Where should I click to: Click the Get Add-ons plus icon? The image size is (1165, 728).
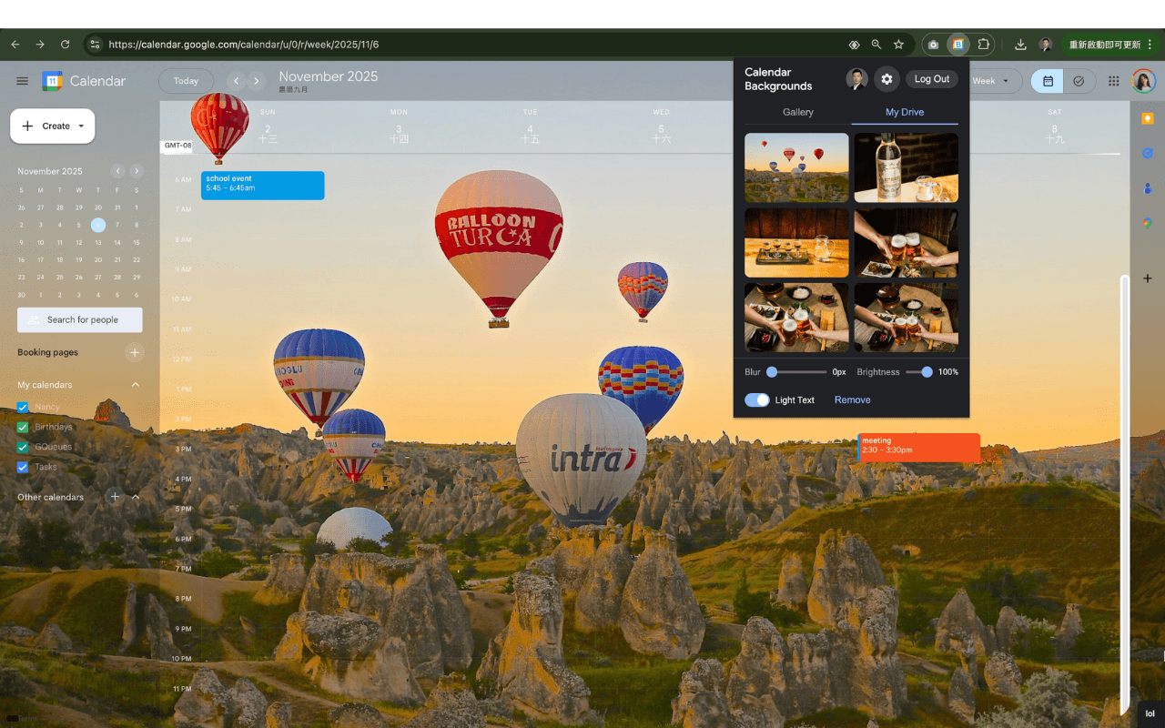click(1147, 278)
